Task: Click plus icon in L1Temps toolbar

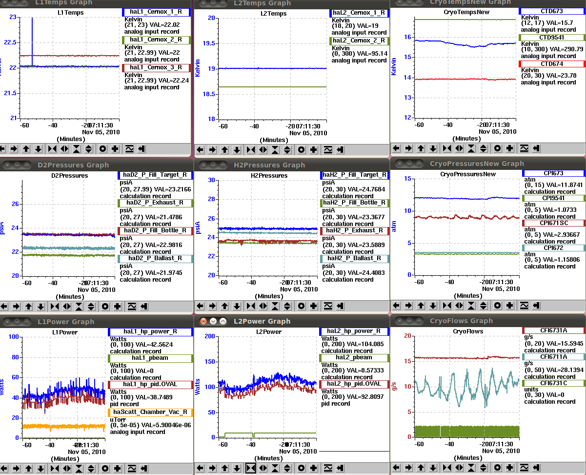Action: tap(115, 149)
